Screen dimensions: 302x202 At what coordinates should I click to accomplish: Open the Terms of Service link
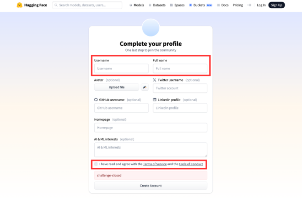point(153,164)
